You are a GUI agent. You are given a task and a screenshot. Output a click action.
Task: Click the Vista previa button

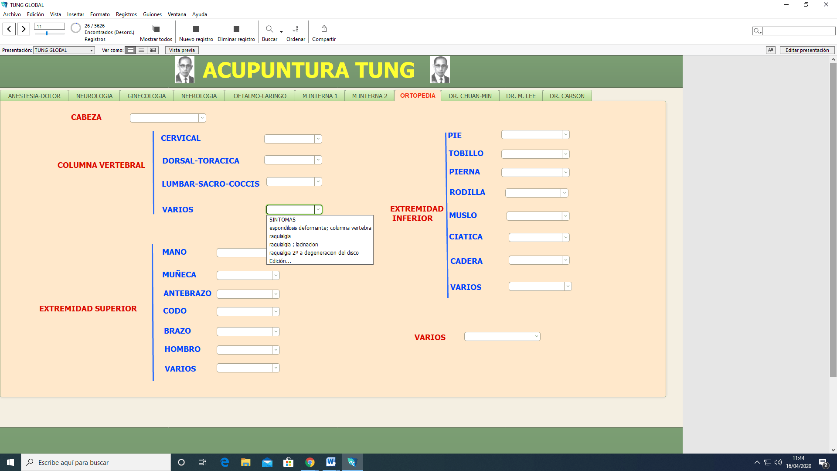coord(182,50)
